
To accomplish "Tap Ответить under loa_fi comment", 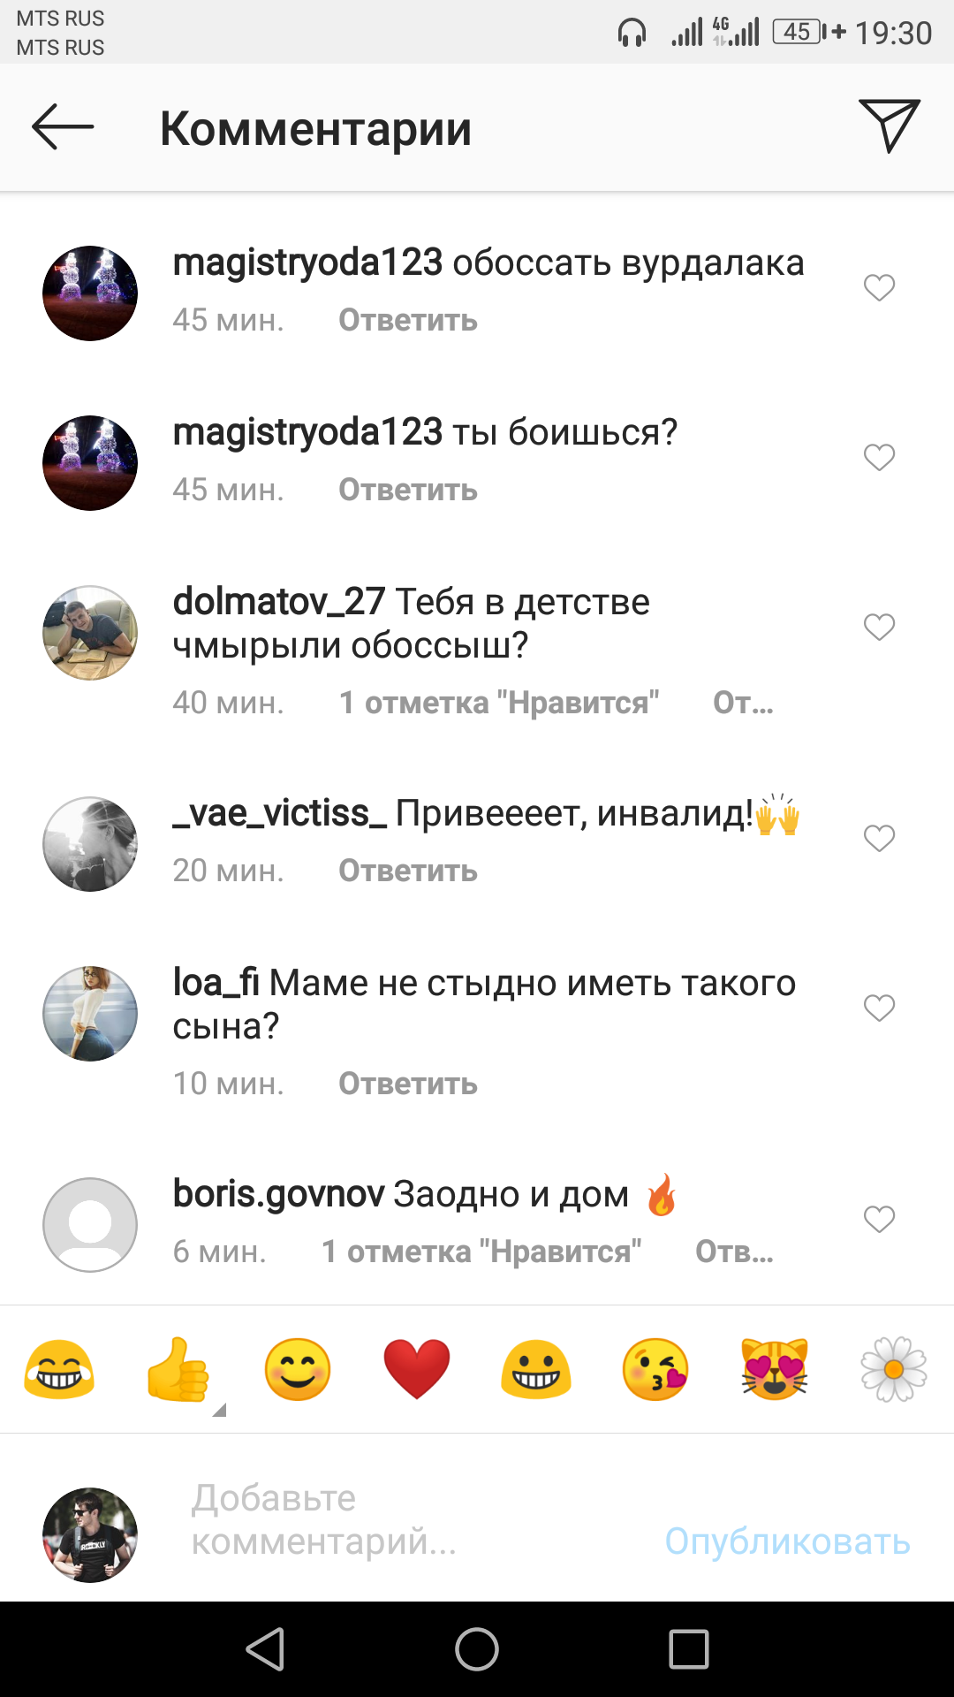I will pos(408,1084).
